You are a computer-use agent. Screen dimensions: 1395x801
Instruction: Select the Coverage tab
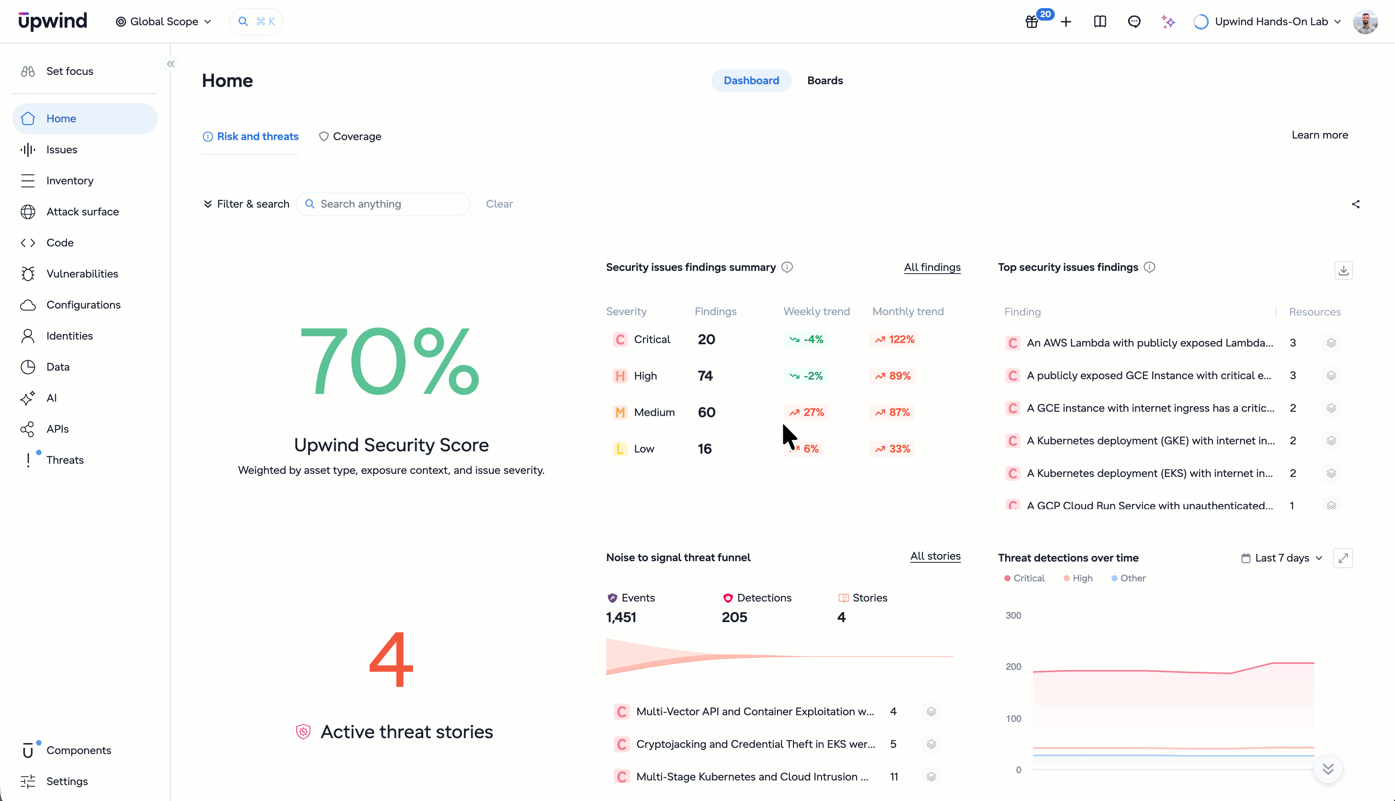(x=350, y=137)
